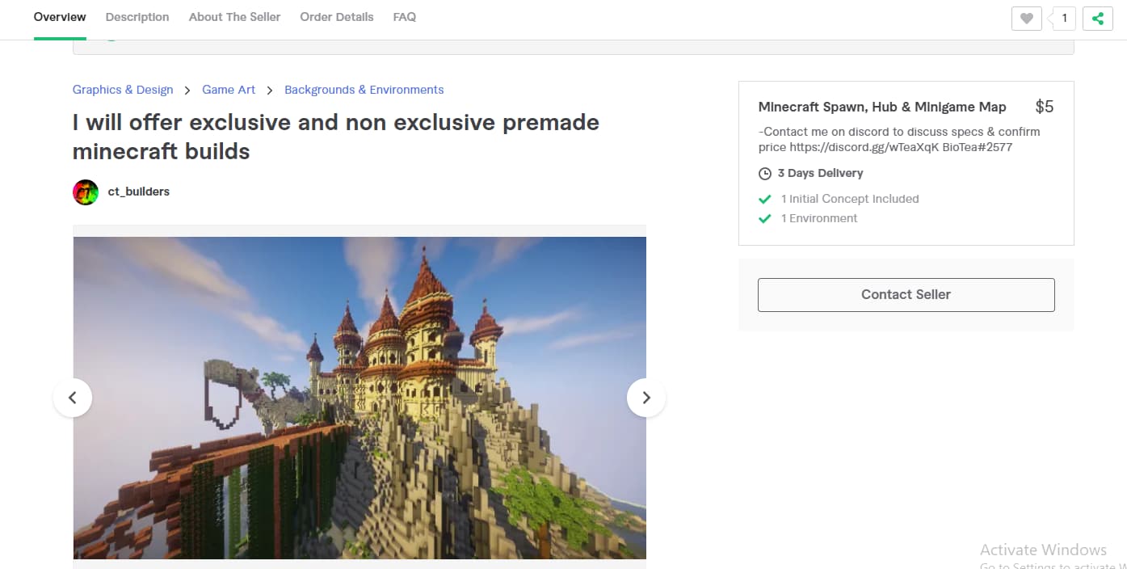Click the heart favorite icon

[1026, 19]
